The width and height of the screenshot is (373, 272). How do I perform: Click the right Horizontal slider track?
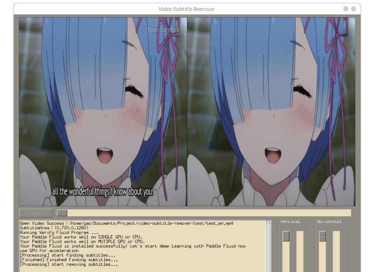click(x=337, y=251)
